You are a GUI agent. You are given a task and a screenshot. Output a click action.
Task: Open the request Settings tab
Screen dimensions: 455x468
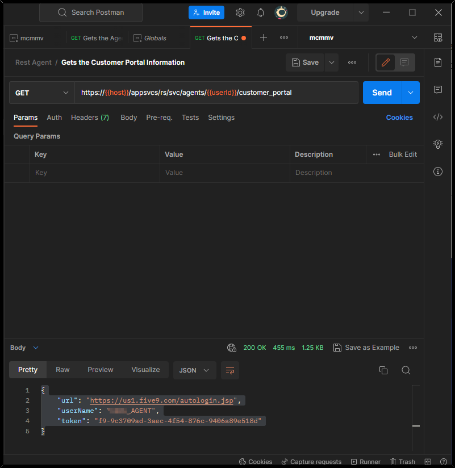(221, 118)
